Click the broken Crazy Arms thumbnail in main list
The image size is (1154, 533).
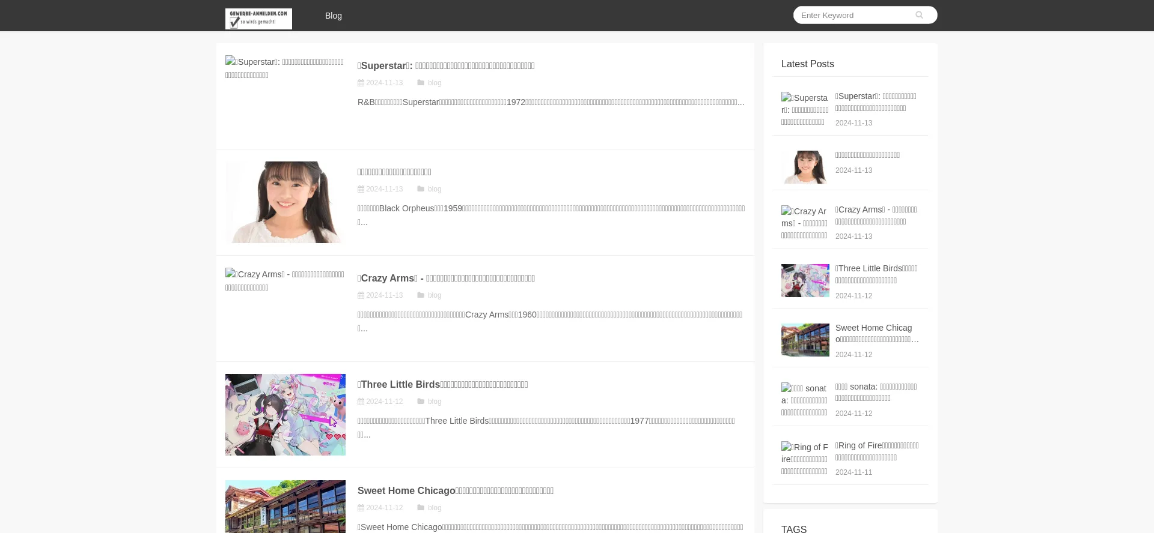[x=285, y=281]
